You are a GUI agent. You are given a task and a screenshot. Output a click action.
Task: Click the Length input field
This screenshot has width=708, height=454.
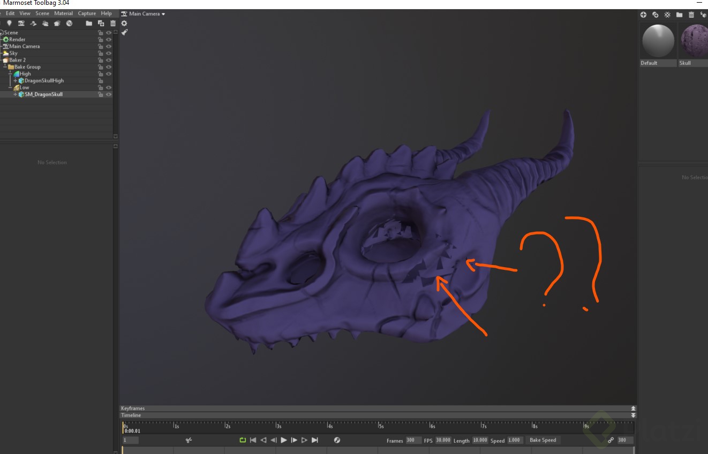tap(480, 440)
